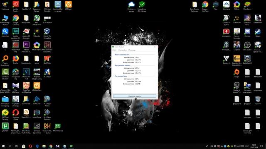
Task: Open the Помощь menu in Mem Reduct
Action: 132,50
